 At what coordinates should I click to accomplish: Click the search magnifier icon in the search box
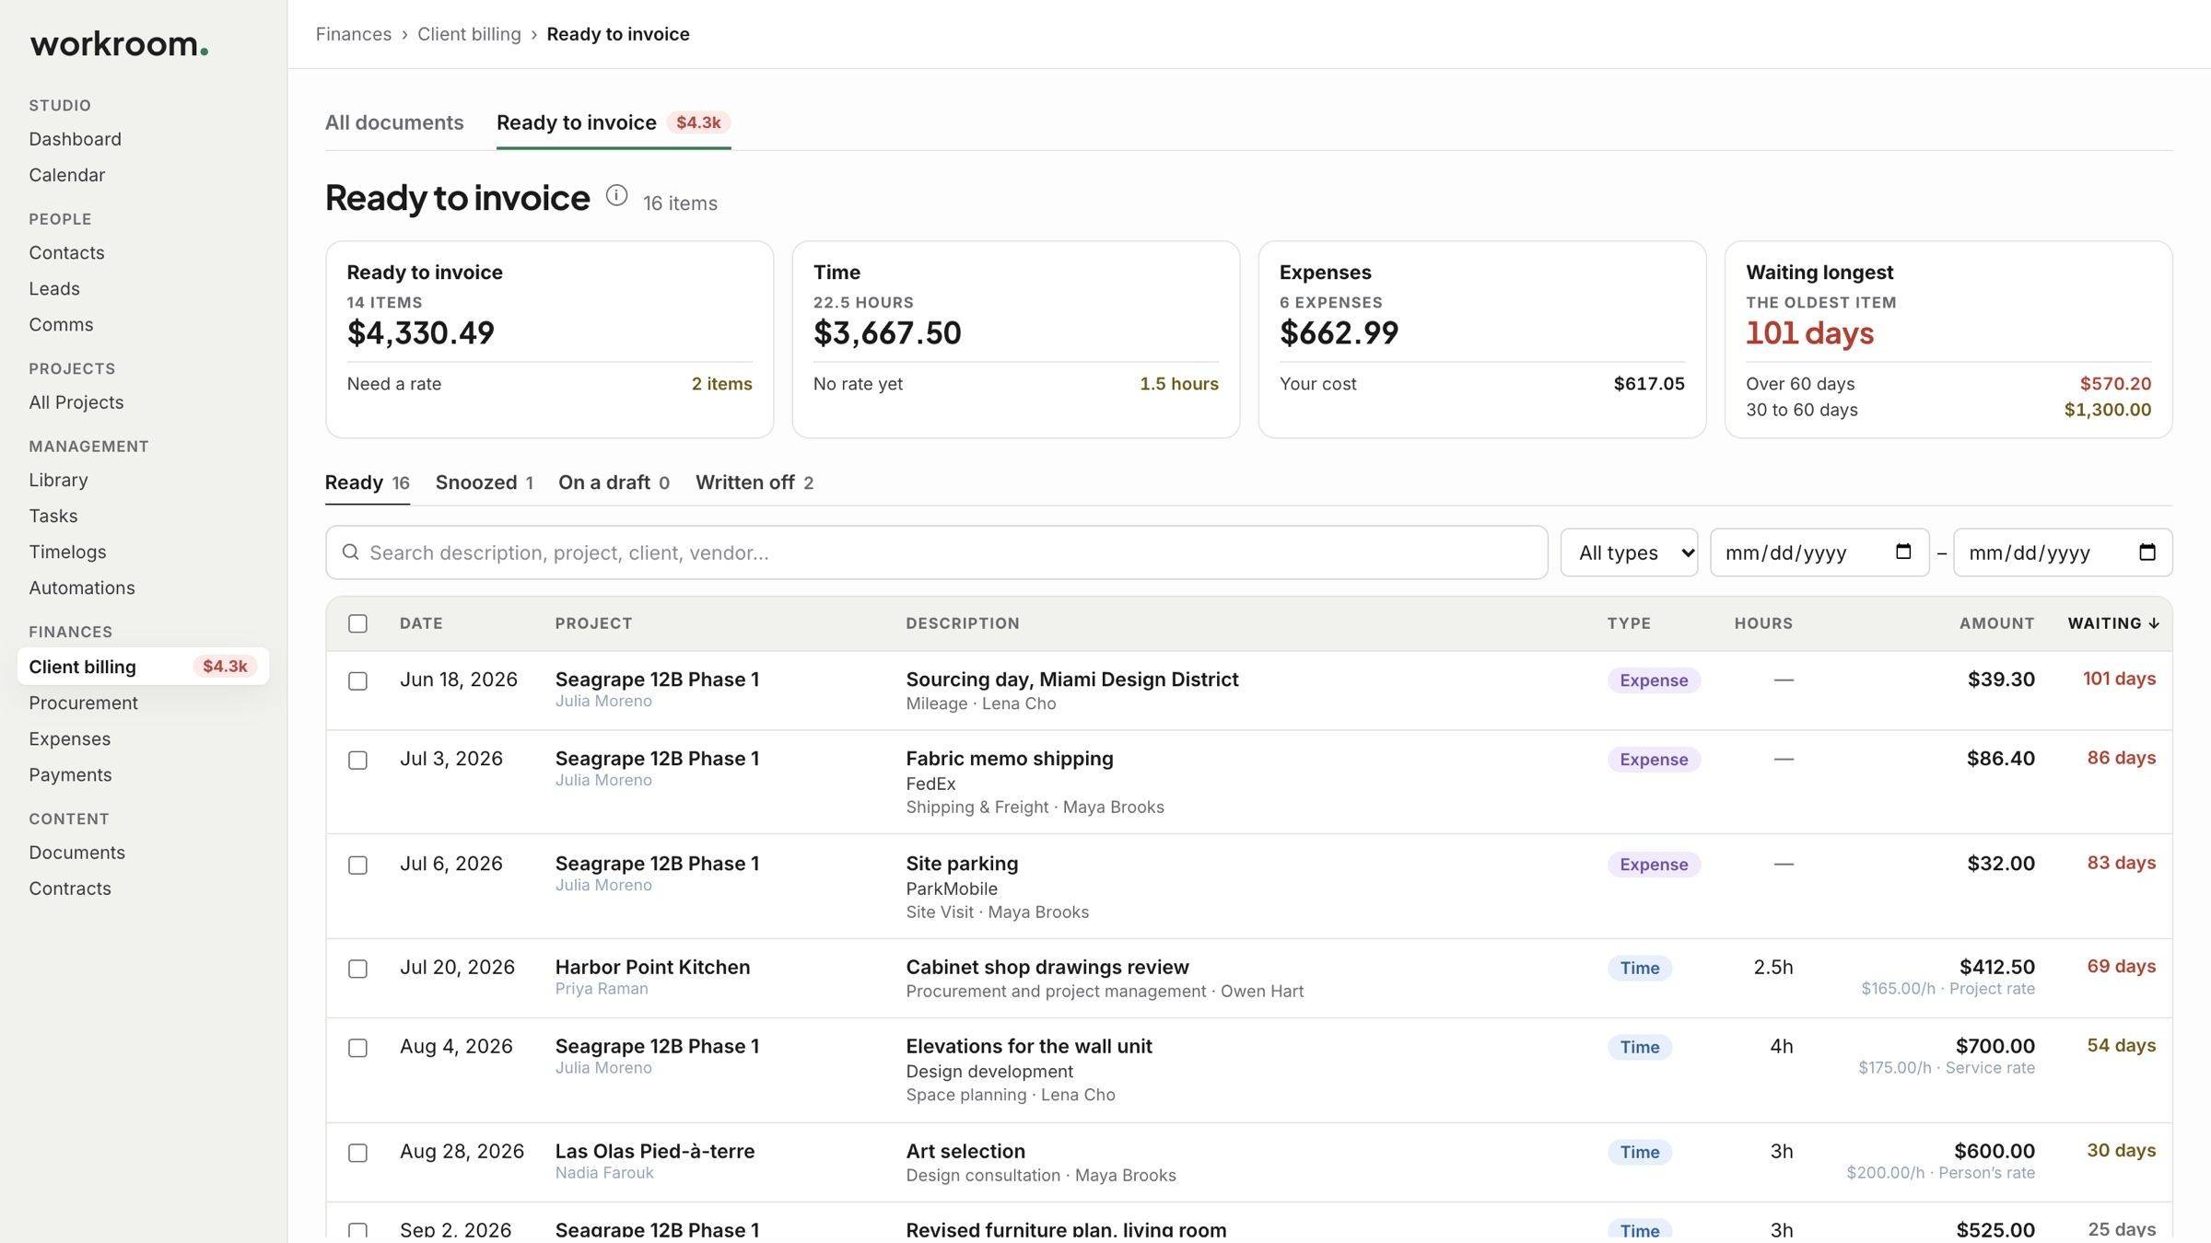(x=350, y=552)
